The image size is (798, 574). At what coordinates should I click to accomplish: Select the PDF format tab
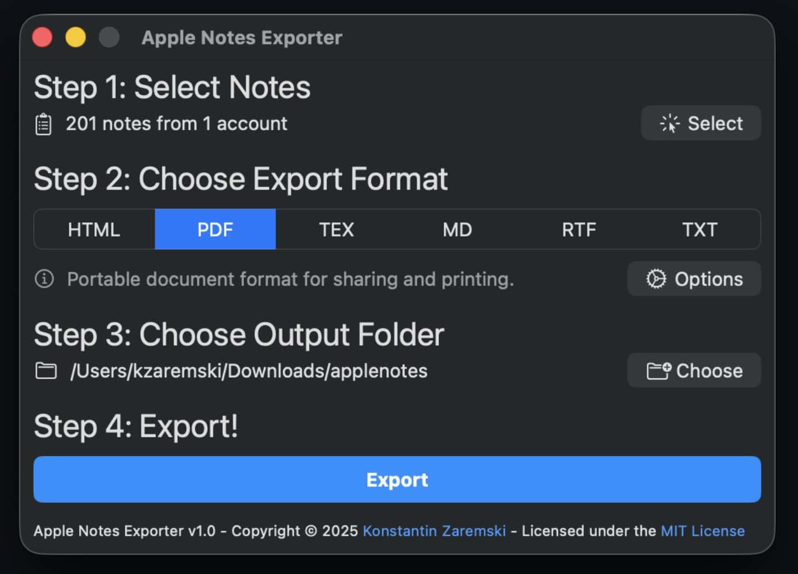tap(215, 229)
